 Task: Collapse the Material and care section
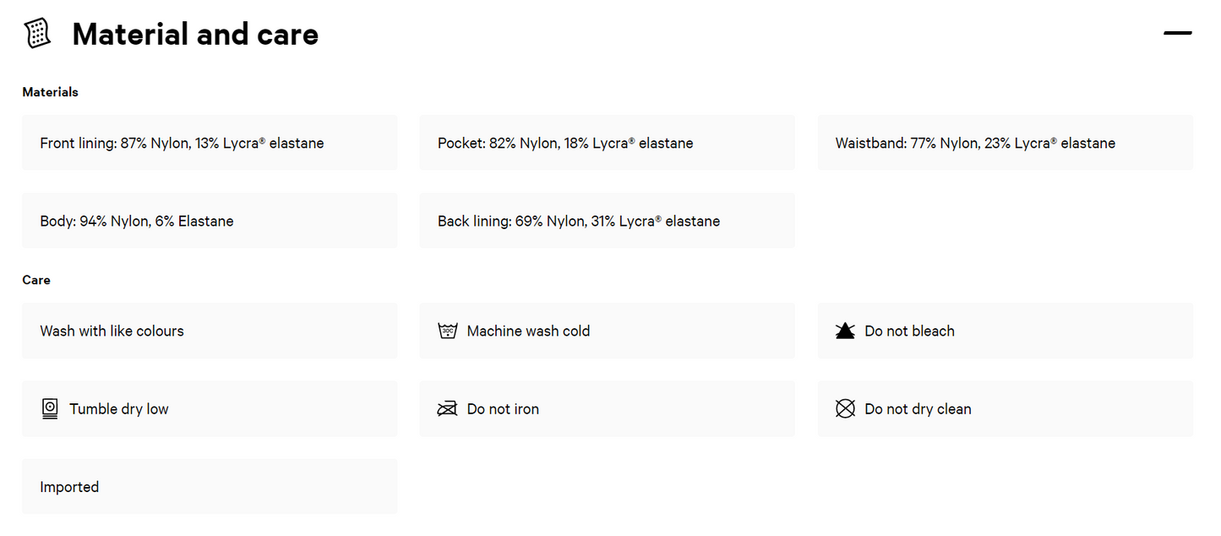[x=1178, y=33]
